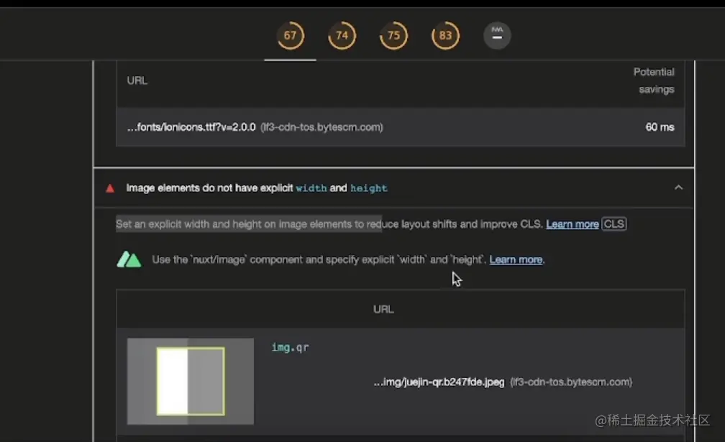This screenshot has width=725, height=442.
Task: Click the audit title about explicit width and height
Action: [257, 188]
